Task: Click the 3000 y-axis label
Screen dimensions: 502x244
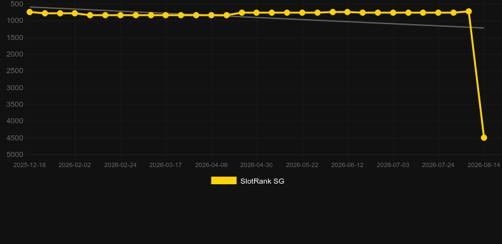Action: pos(15,88)
